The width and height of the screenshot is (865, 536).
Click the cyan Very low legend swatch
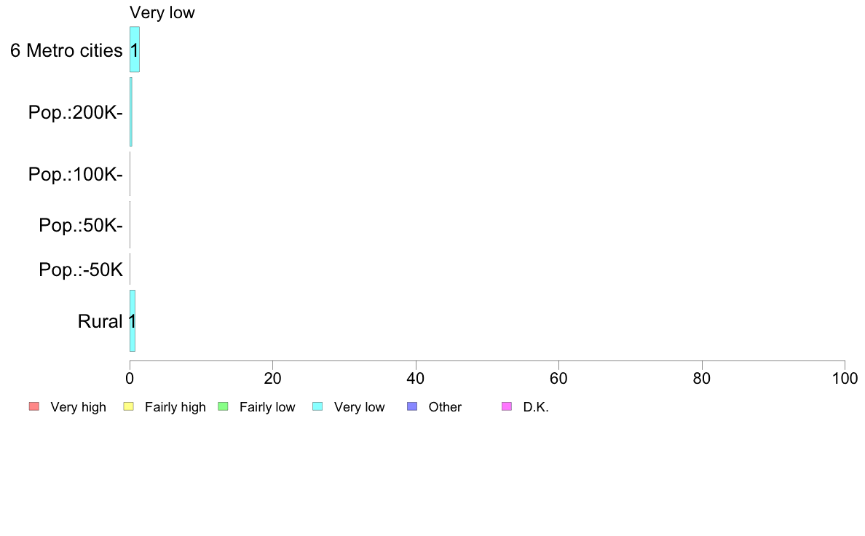(317, 407)
